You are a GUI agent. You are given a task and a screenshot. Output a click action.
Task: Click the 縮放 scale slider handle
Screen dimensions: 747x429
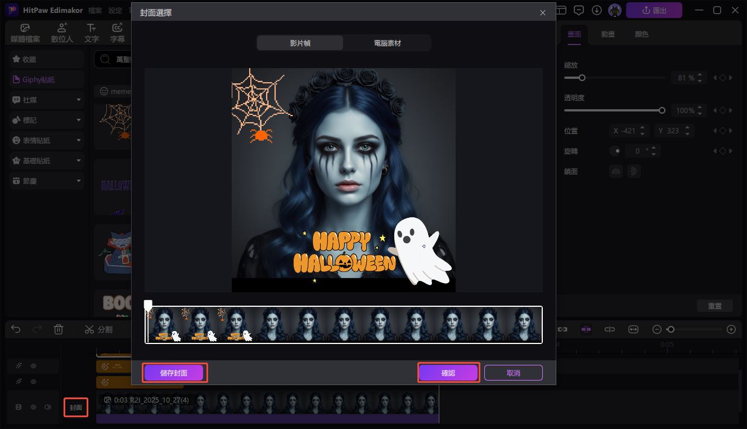(x=582, y=78)
